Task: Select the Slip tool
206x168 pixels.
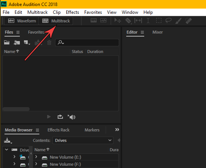Action: [138, 21]
